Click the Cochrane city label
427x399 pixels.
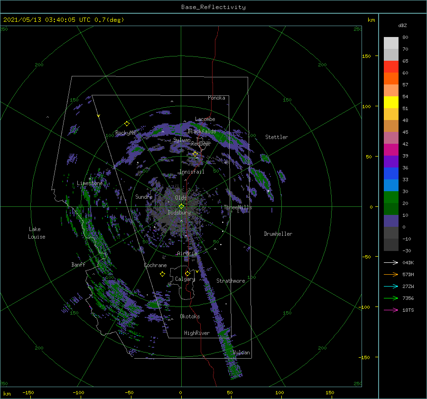tap(155, 265)
